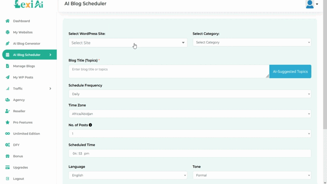The height and width of the screenshot is (184, 327).
Task: Expand the Schedule Frequency dropdown
Action: 190,94
